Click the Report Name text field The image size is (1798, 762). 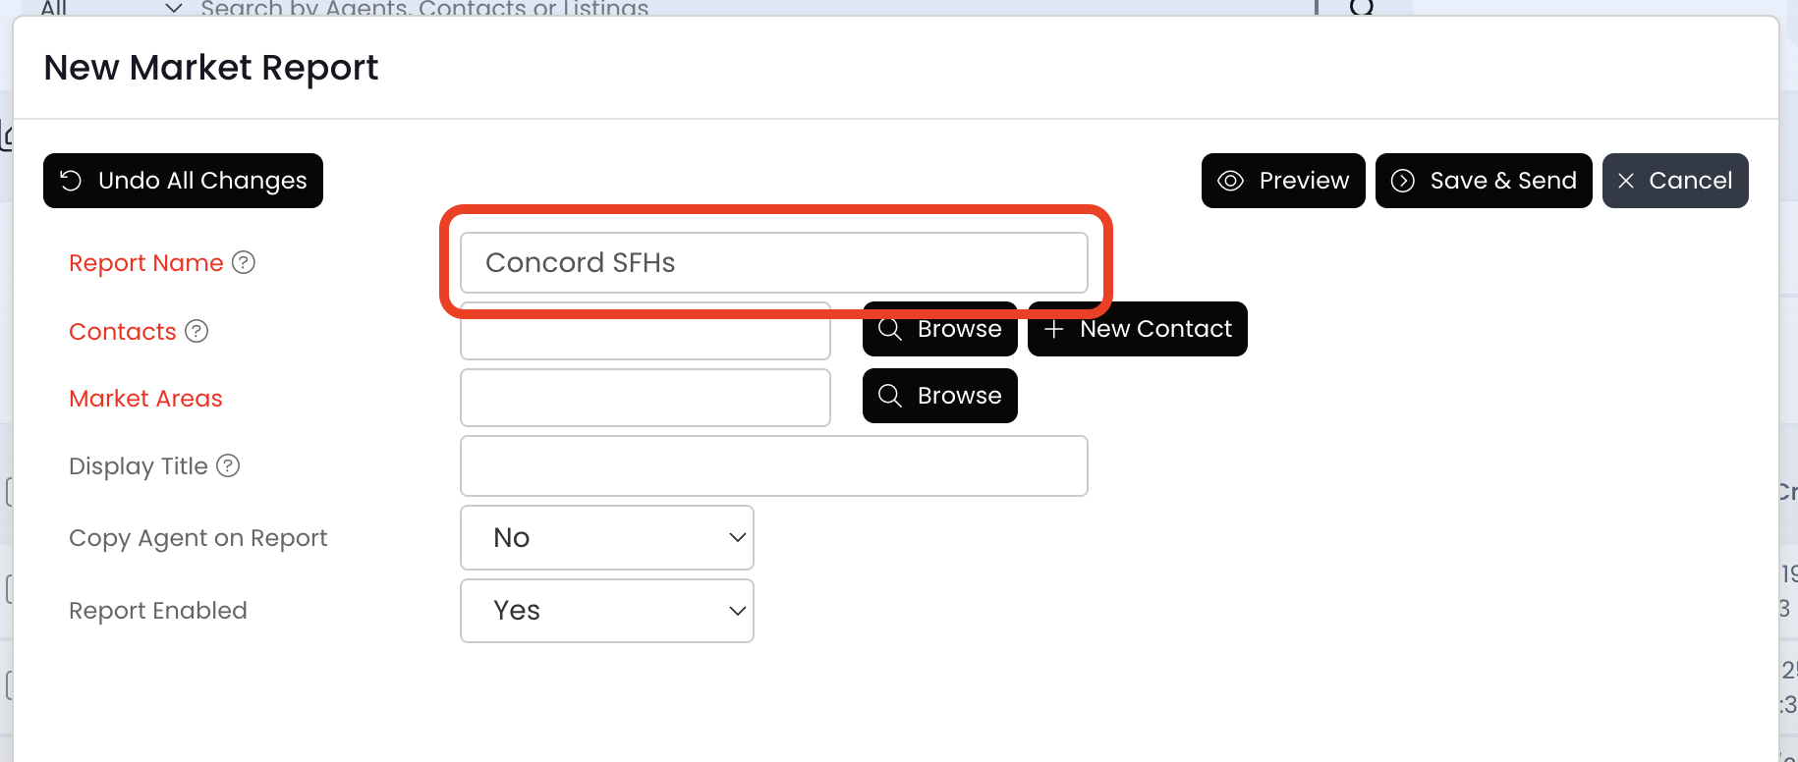pos(773,262)
